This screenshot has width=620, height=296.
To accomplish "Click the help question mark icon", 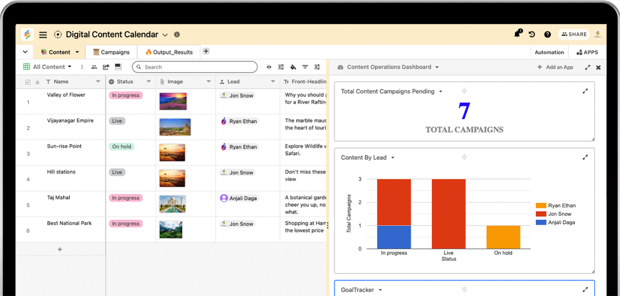I will (547, 34).
